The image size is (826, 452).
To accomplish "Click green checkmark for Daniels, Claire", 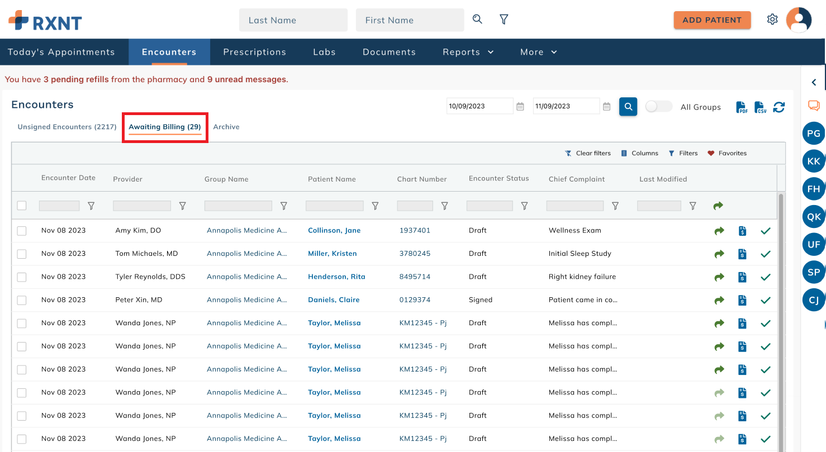I will [x=766, y=301].
